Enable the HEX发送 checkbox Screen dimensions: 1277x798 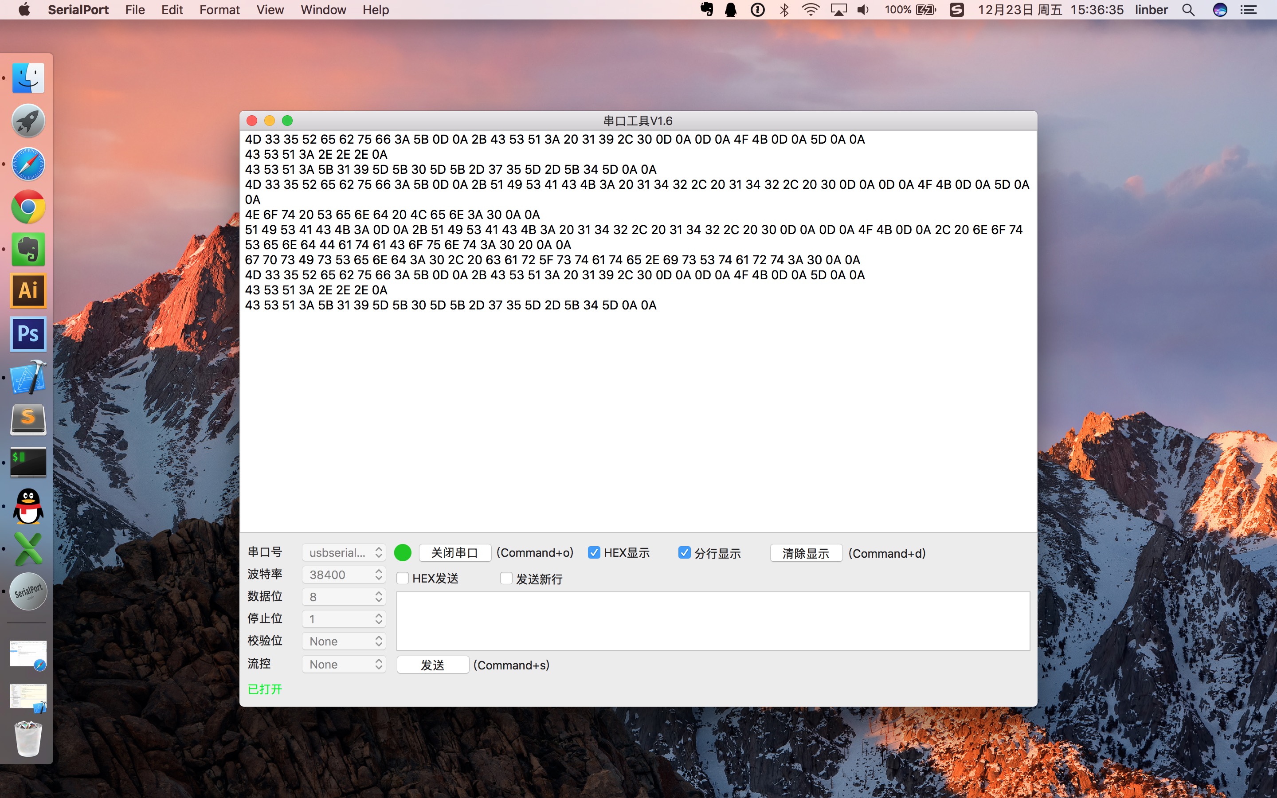pos(403,578)
